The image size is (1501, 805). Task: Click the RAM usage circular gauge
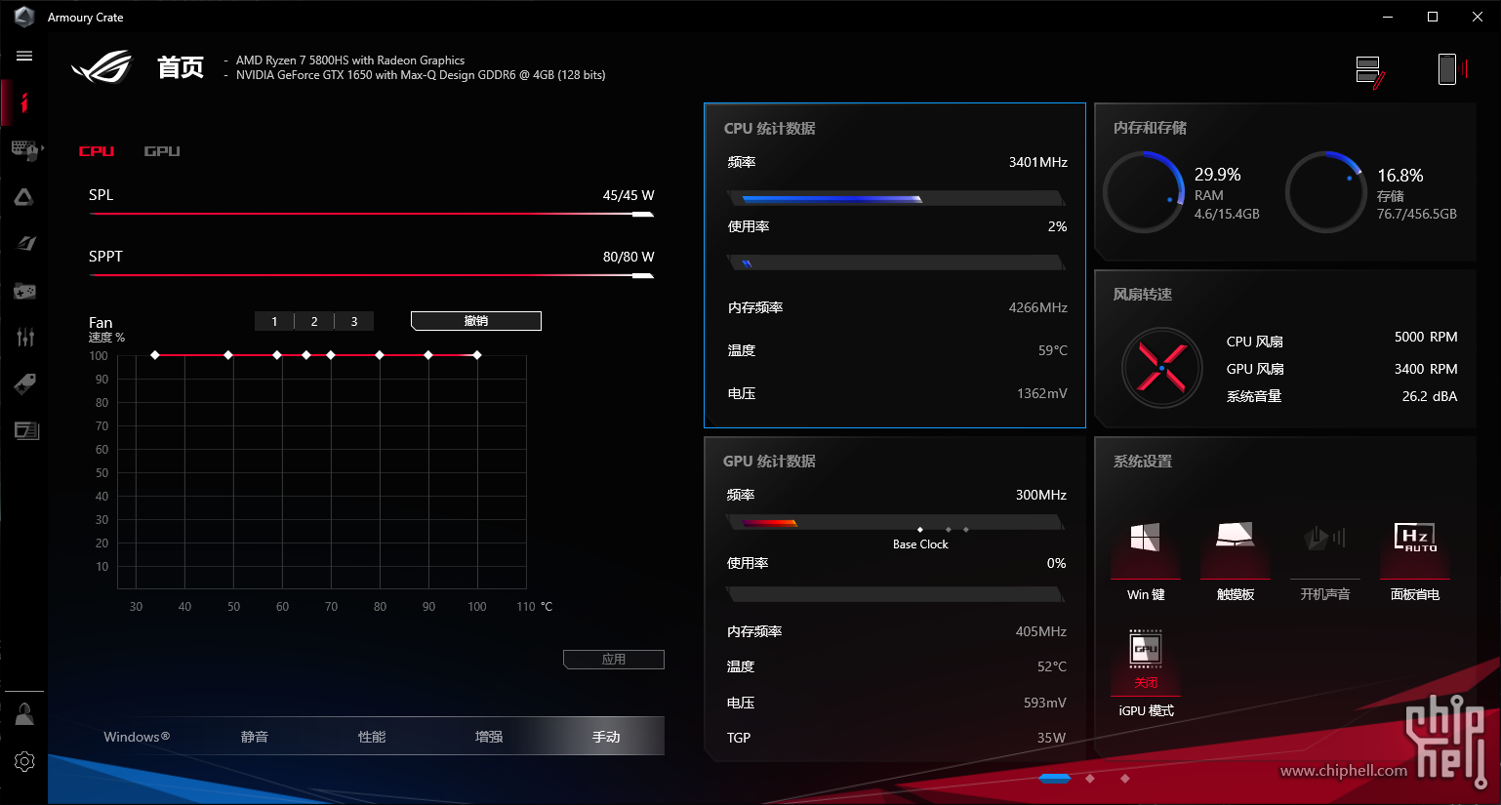pos(1144,192)
